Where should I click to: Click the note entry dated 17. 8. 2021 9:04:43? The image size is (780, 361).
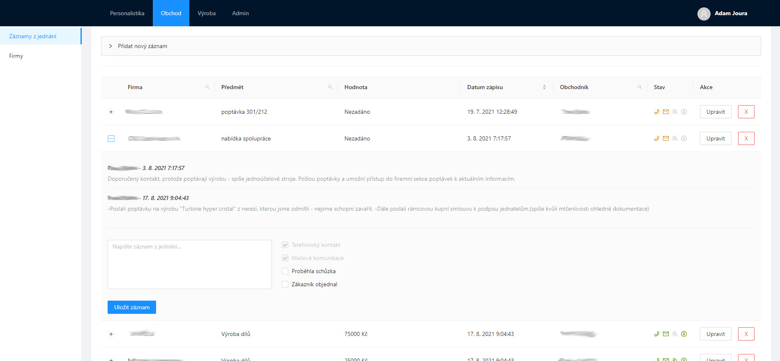(431, 203)
